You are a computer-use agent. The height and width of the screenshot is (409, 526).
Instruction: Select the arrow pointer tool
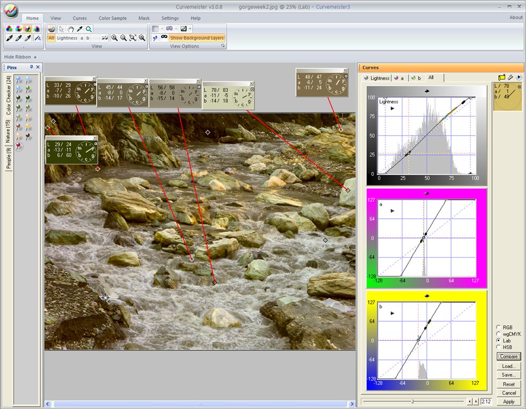coord(61,29)
